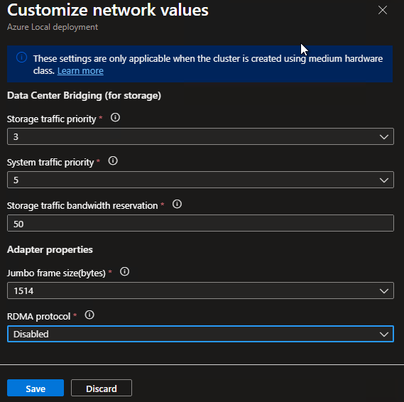Screen dimensions: 404x402
Task: Click the info icon in the blue banner
Action: (21, 58)
